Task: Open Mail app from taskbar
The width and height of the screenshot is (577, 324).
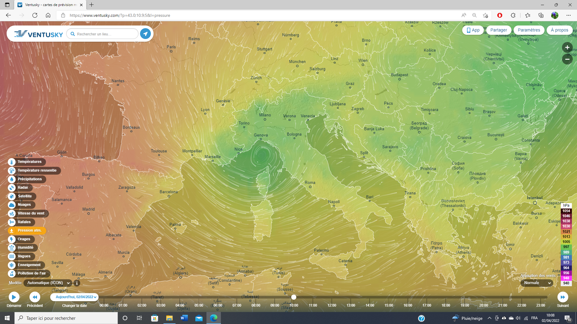Action: (199, 318)
